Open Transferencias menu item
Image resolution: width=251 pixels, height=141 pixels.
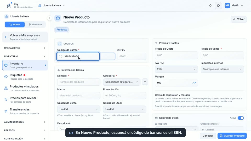pyautogui.click(x=25, y=111)
